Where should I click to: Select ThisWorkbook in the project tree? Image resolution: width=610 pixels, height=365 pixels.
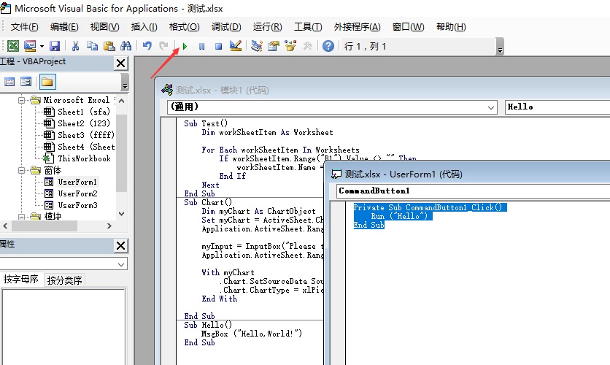[x=84, y=158]
